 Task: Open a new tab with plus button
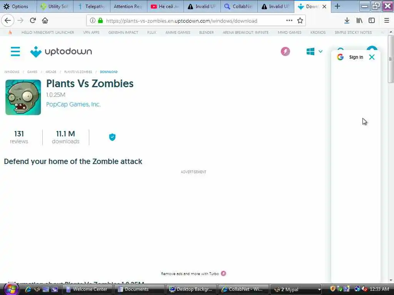pos(337,7)
